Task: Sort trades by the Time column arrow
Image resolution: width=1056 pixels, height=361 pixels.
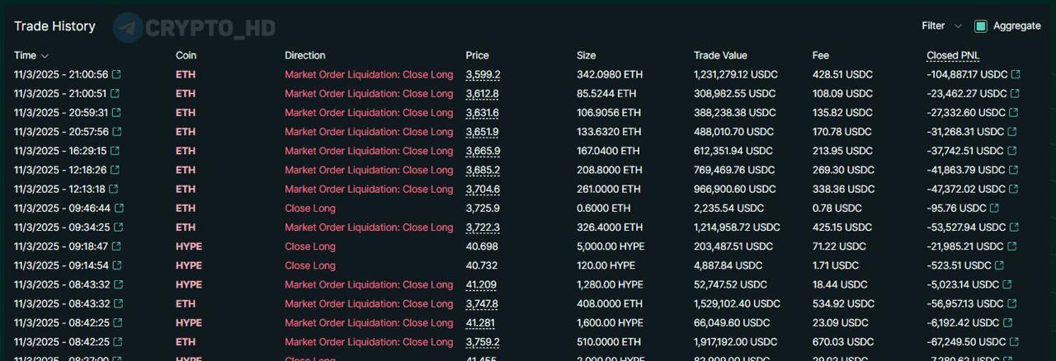Action: coord(45,56)
